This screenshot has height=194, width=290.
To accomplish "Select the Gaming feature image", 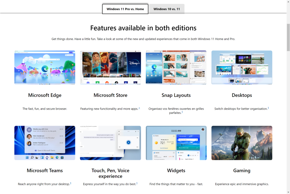I will tap(242, 143).
